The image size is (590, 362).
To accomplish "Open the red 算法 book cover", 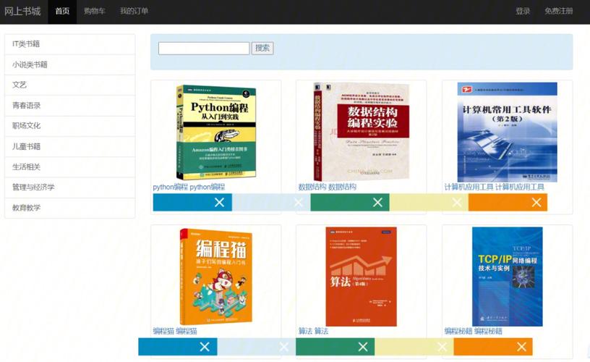I will 362,277.
